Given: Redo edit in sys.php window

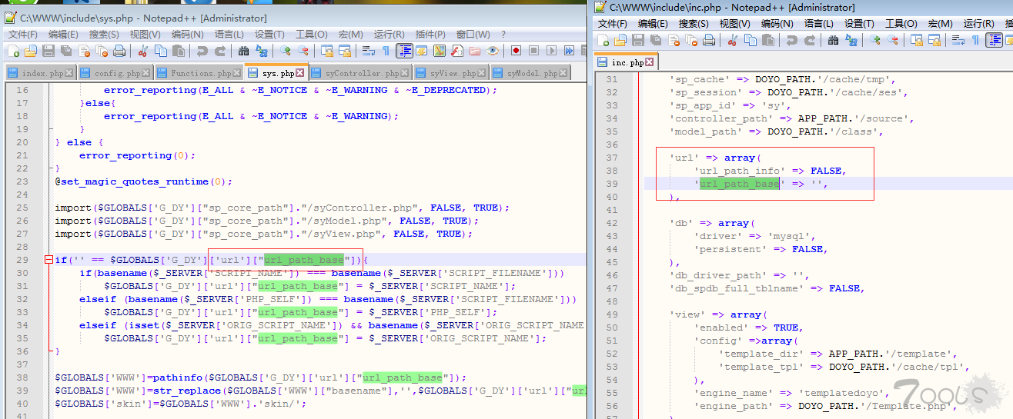Looking at the screenshot, I should point(220,51).
